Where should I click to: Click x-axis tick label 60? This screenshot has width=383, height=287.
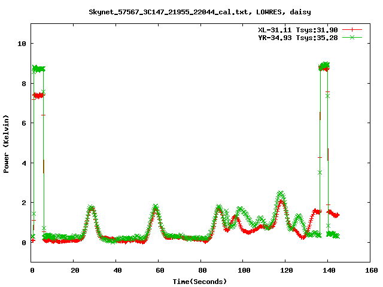(x=159, y=270)
